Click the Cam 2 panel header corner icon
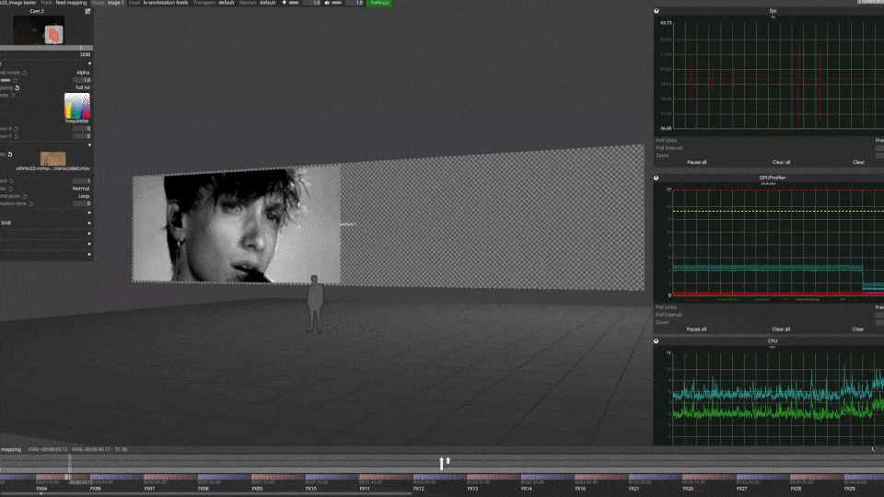 point(87,11)
